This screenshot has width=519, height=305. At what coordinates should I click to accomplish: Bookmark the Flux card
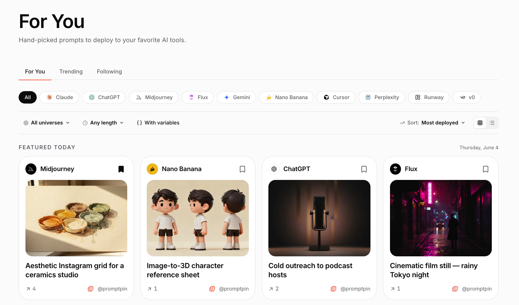pyautogui.click(x=486, y=169)
